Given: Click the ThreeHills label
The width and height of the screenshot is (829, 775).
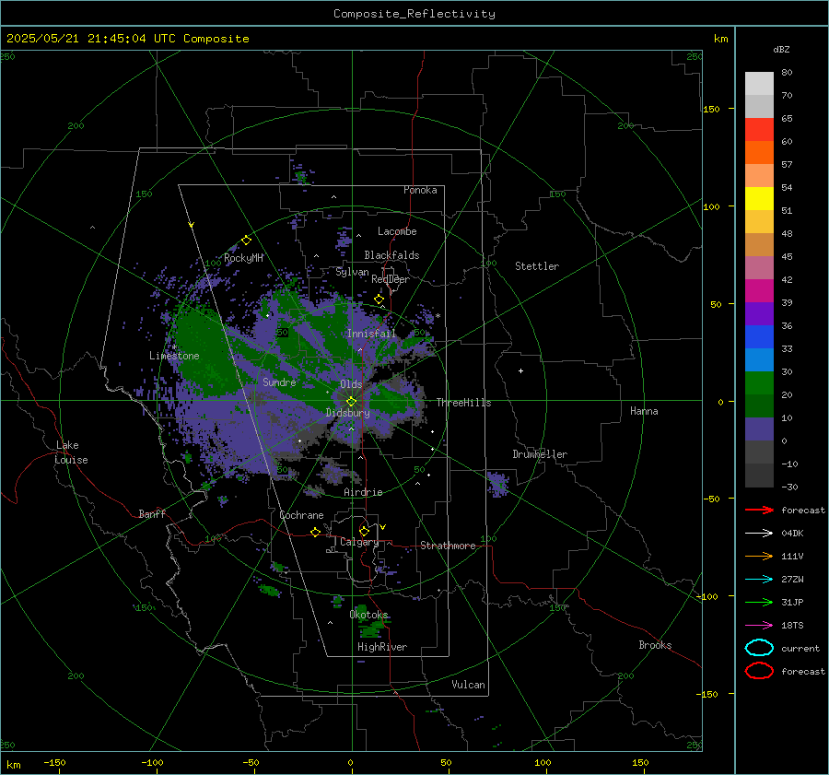Looking at the screenshot, I should (463, 403).
